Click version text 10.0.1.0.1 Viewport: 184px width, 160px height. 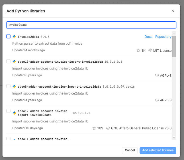tap(113, 62)
